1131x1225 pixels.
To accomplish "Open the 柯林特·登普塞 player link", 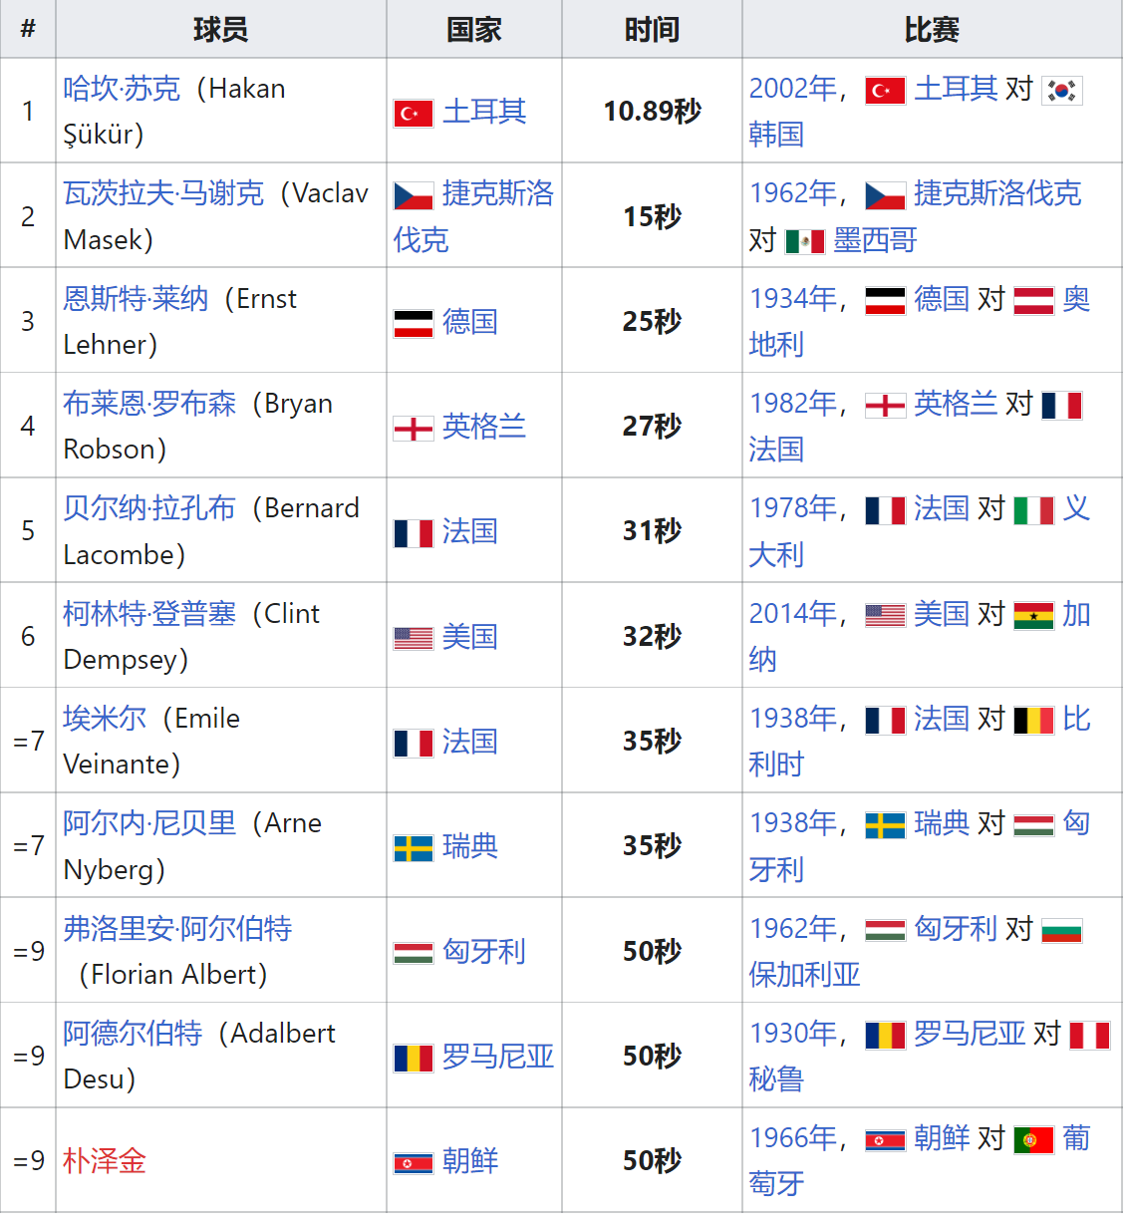I will (x=149, y=614).
